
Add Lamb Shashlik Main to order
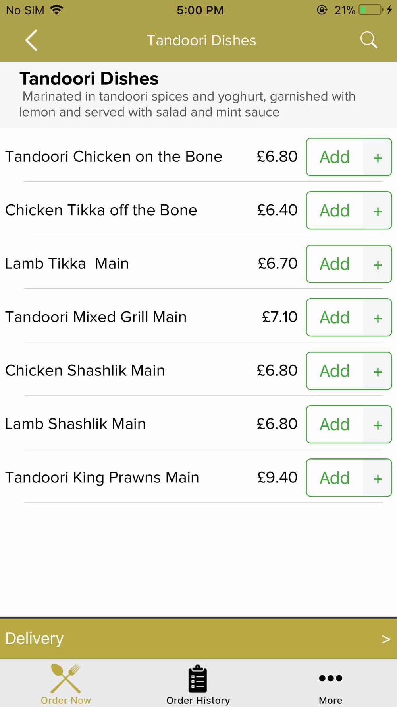(x=335, y=424)
